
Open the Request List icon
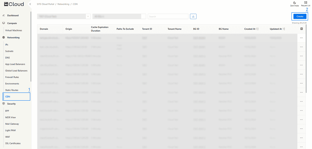pyautogui.click(x=305, y=4)
